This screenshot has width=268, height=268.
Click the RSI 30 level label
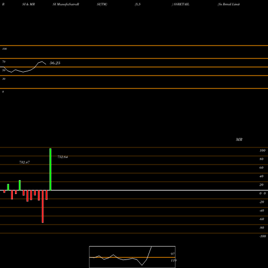(x=4, y=79)
